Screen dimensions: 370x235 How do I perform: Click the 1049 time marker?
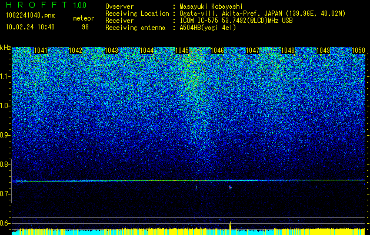[323, 51]
